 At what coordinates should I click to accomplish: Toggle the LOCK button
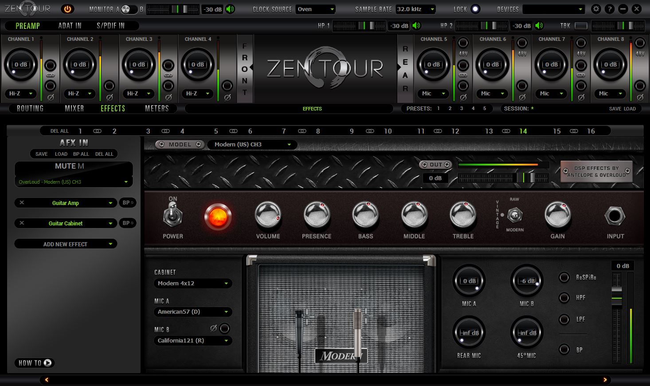[475, 9]
